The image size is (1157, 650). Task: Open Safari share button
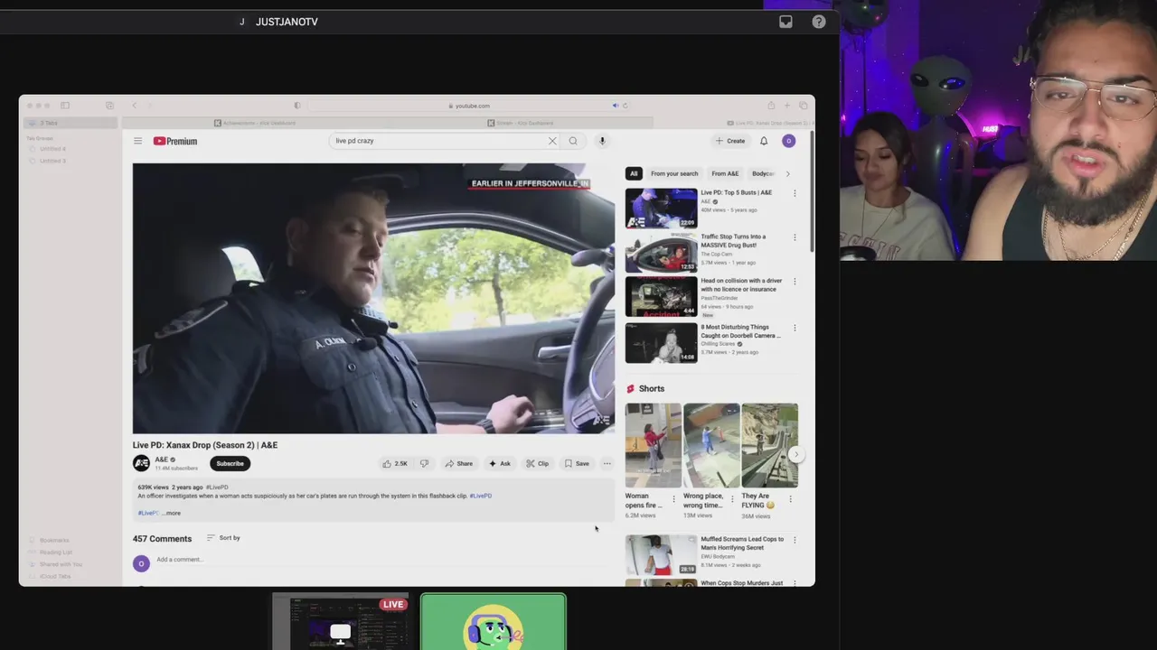point(771,106)
